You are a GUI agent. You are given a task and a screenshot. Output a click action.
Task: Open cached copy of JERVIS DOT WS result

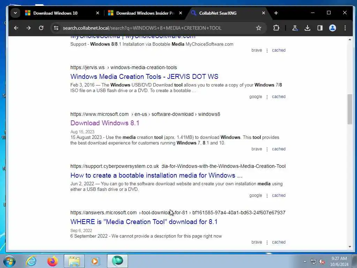tap(279, 97)
